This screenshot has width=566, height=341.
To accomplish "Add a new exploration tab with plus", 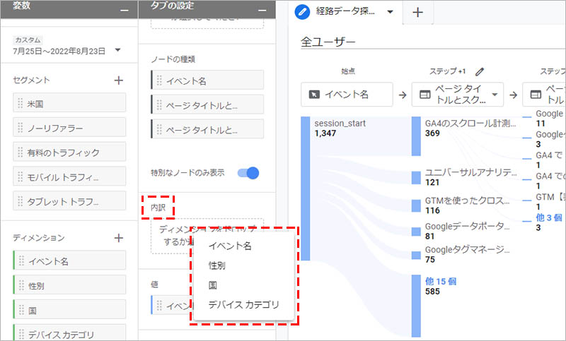I will coord(417,12).
